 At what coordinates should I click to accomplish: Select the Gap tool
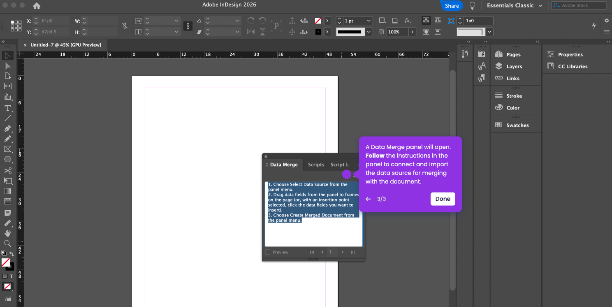[8, 86]
